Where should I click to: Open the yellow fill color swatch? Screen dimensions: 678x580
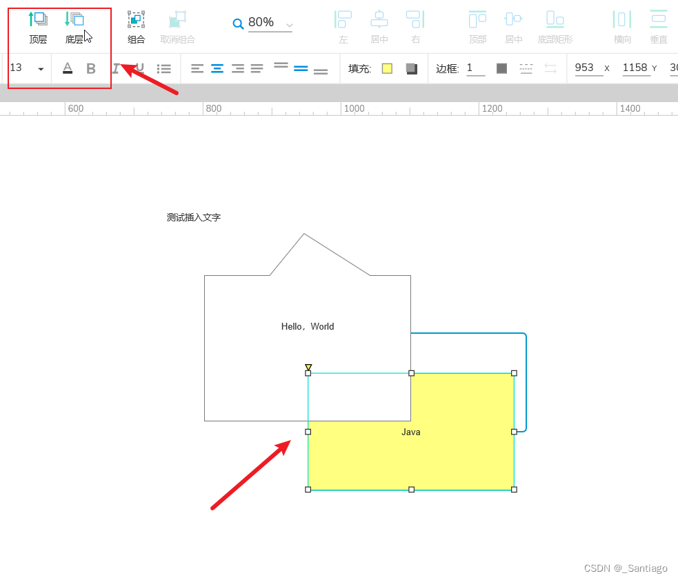click(x=387, y=68)
